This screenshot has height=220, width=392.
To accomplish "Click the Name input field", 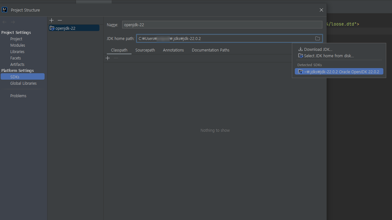I will pyautogui.click(x=222, y=25).
